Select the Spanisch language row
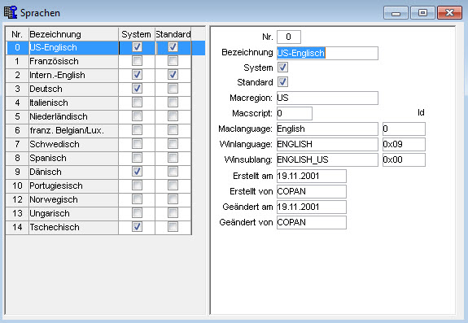This screenshot has width=468, height=323. point(98,158)
